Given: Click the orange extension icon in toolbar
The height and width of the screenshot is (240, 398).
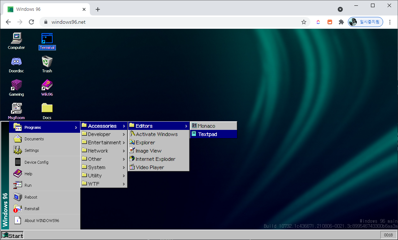Looking at the screenshot, I should tap(330, 22).
